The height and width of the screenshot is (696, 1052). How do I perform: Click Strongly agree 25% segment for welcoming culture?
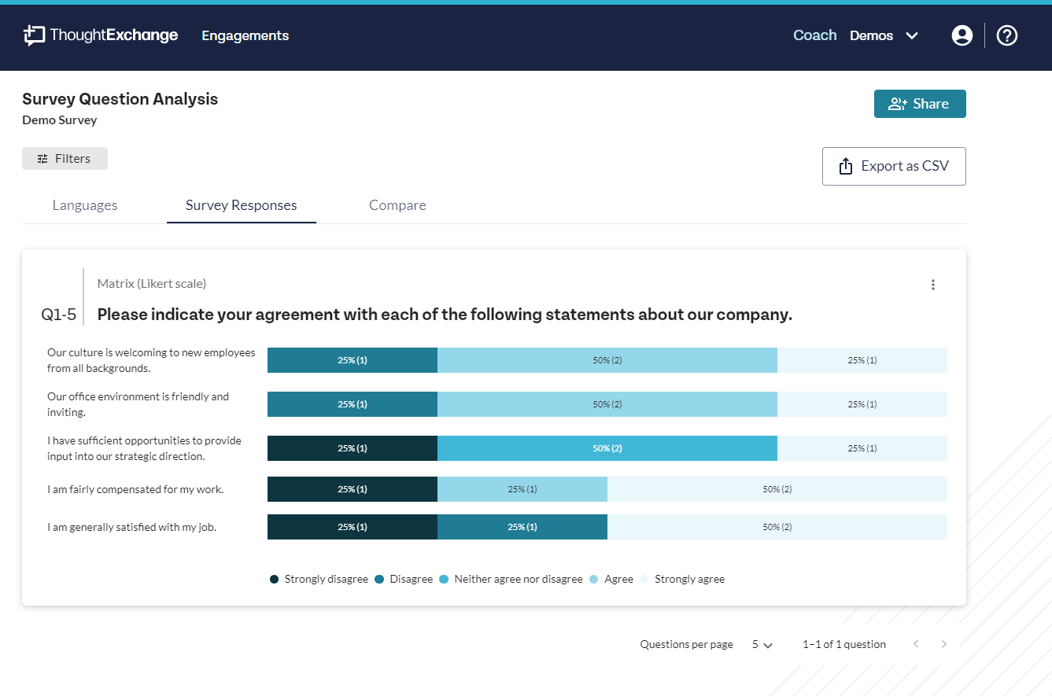pos(862,360)
